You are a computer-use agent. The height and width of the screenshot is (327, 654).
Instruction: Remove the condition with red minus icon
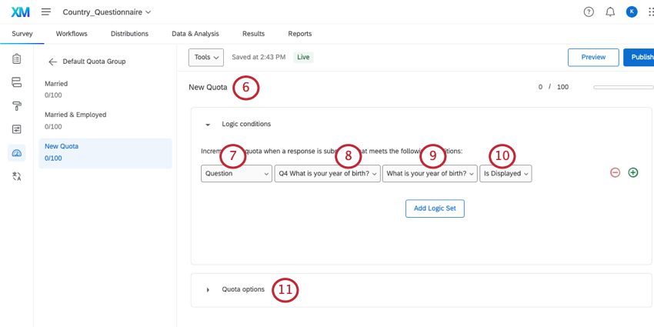(x=615, y=172)
